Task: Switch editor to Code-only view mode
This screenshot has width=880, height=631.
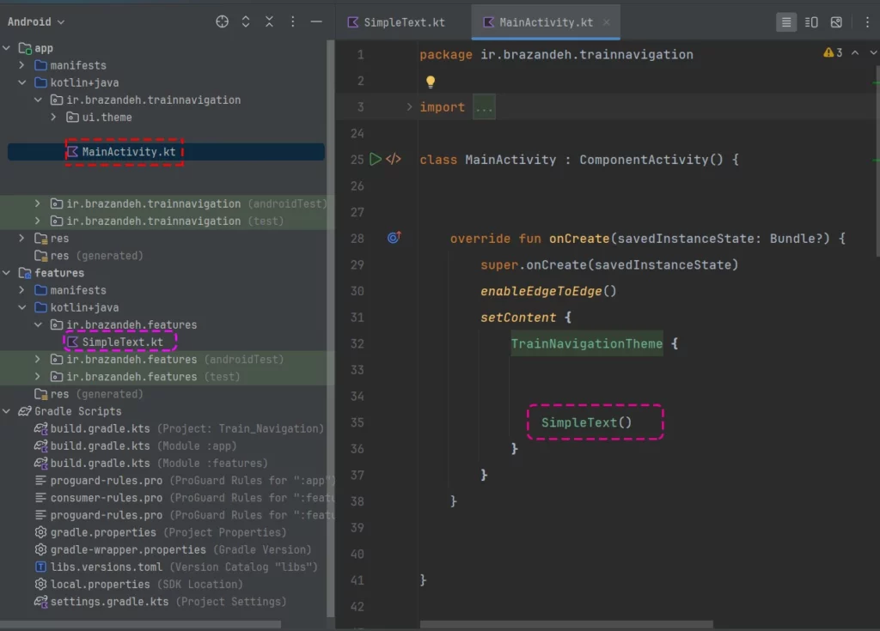Action: click(x=786, y=22)
